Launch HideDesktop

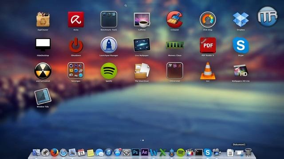[x=43, y=45]
